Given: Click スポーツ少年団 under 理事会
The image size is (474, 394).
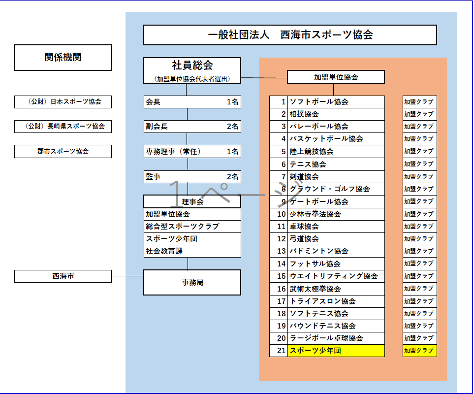Looking at the screenshot, I should (192, 239).
